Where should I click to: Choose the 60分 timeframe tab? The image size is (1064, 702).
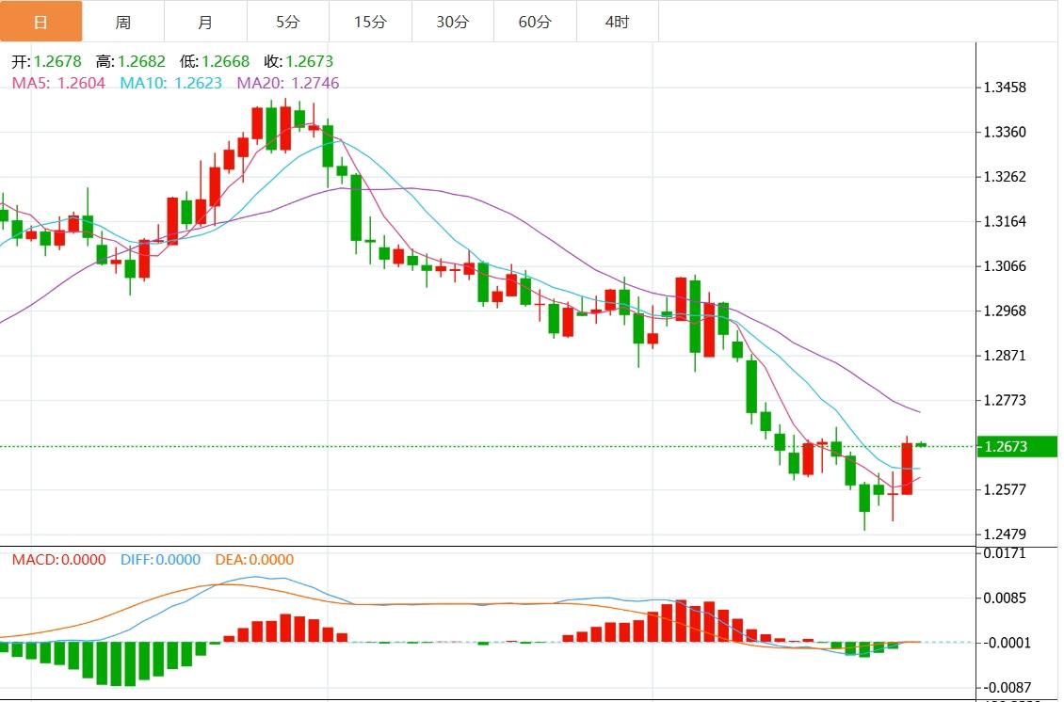pos(535,22)
